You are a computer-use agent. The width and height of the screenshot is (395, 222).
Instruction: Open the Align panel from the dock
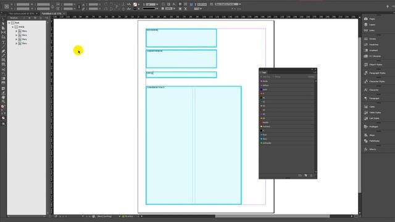[x=369, y=135]
